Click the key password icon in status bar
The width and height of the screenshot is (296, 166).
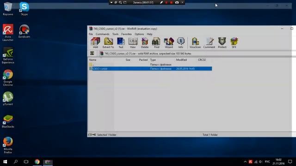pos(94,135)
